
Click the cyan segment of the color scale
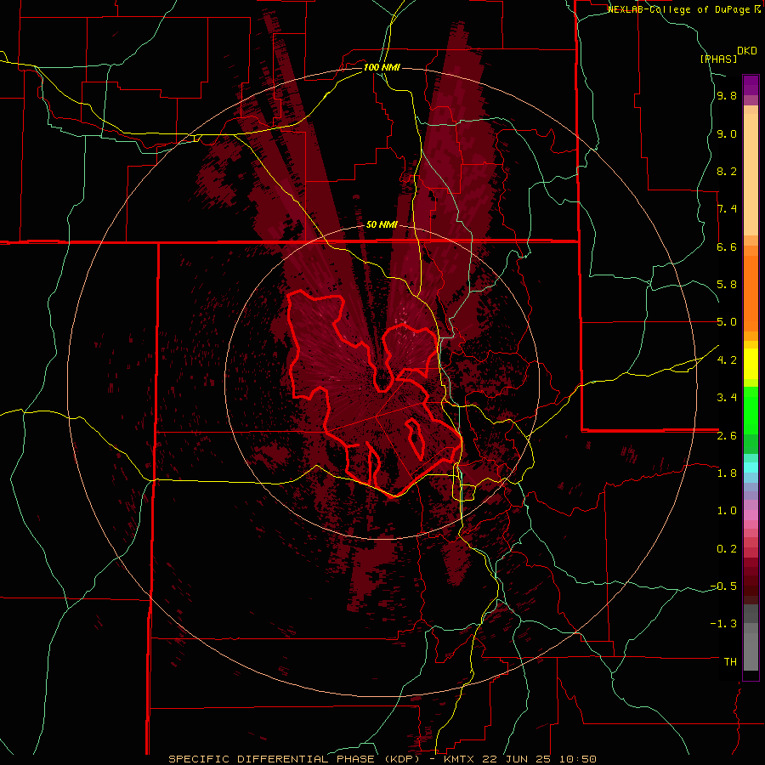(751, 467)
